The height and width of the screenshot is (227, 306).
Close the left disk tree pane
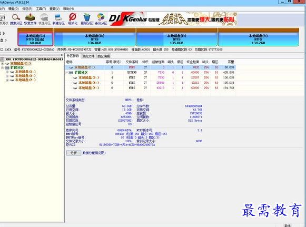[x=62, y=55]
